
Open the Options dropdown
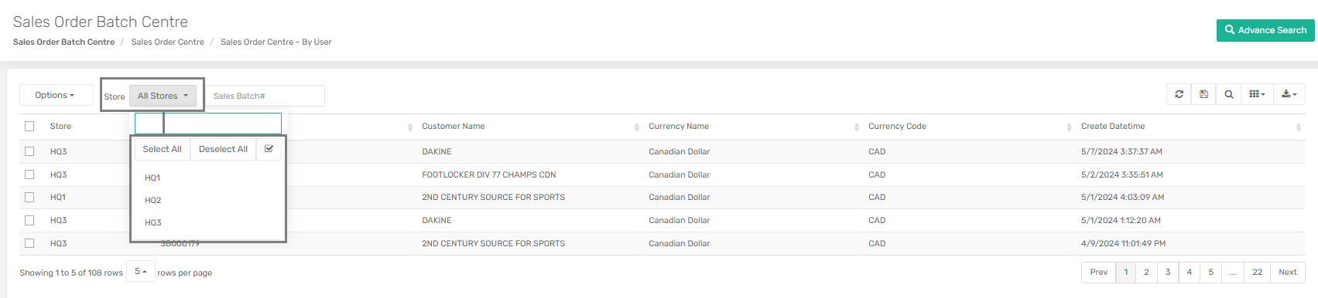56,95
